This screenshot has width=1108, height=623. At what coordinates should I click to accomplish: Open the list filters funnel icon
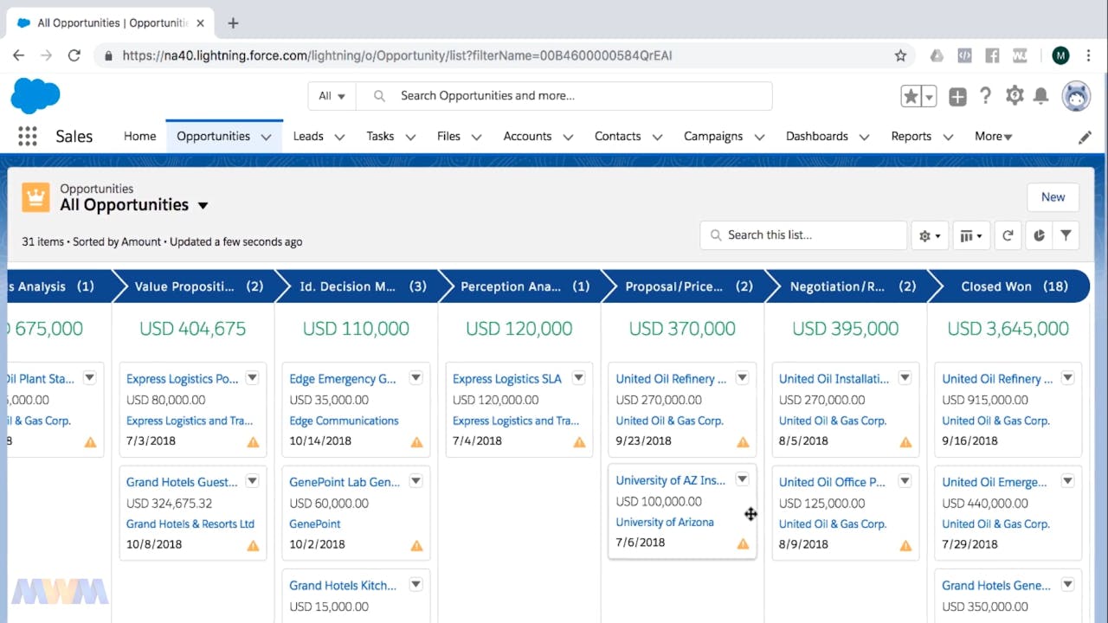(x=1066, y=235)
